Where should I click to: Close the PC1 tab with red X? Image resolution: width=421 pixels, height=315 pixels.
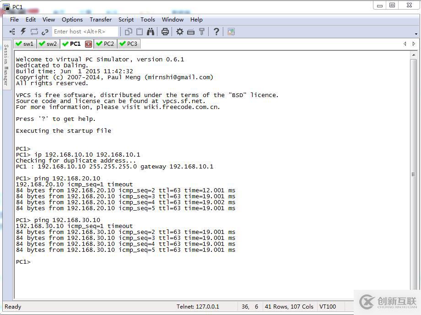tap(89, 44)
